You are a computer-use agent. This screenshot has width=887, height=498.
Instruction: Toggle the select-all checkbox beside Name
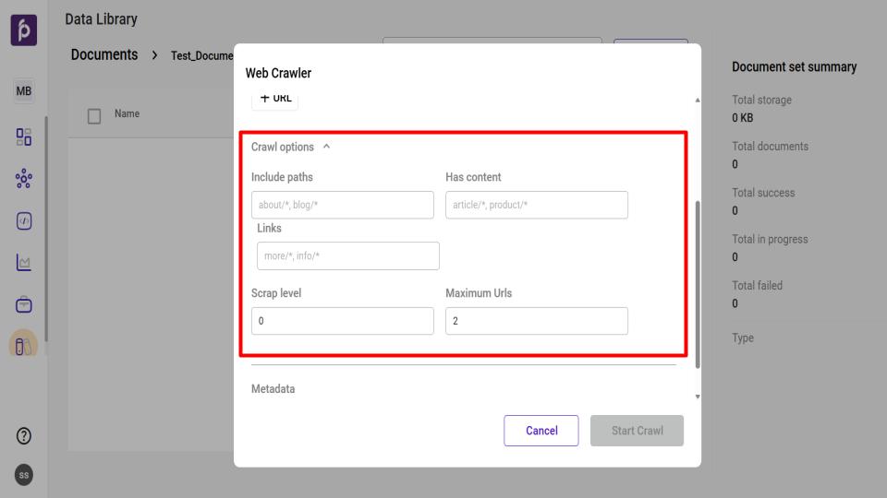[94, 115]
